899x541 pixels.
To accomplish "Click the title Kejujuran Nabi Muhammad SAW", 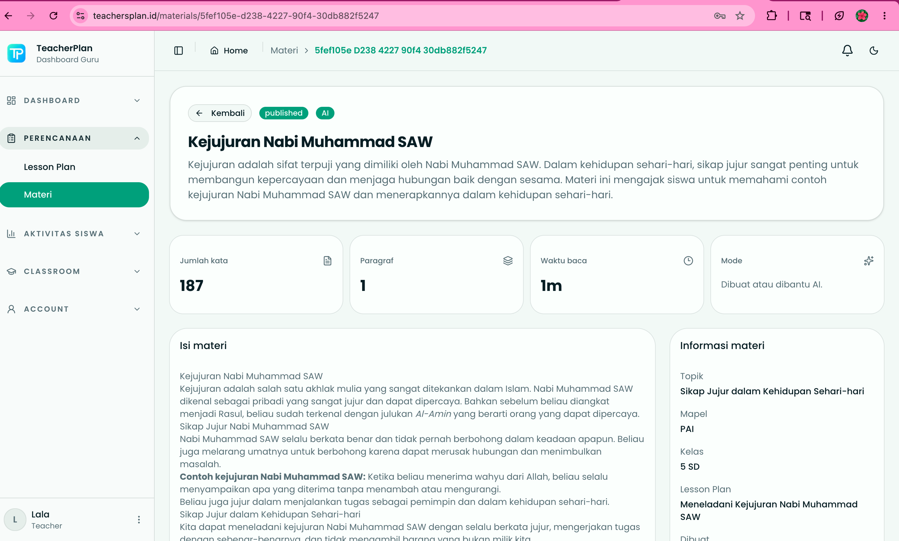I will pyautogui.click(x=310, y=142).
